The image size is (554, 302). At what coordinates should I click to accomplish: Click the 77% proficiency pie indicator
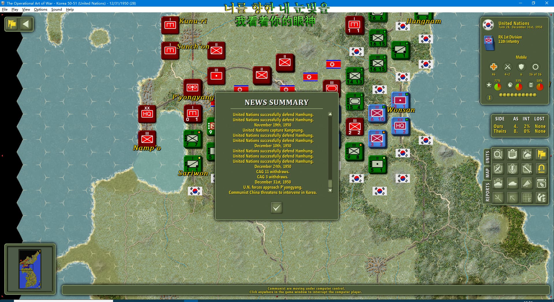[497, 86]
